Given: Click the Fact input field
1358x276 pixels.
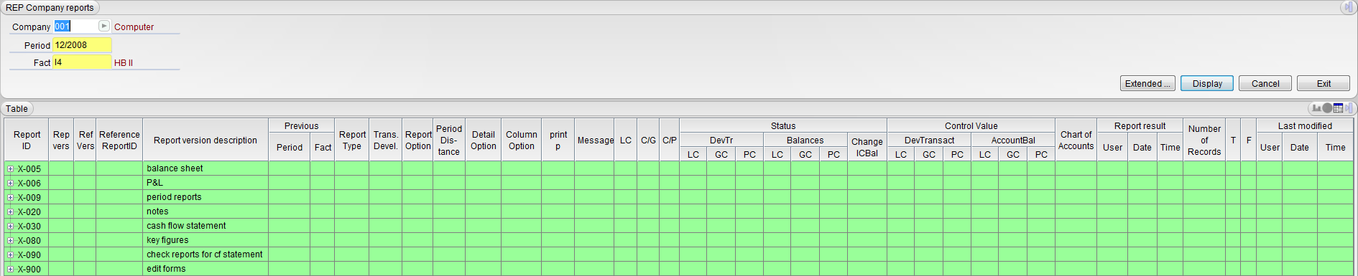Looking at the screenshot, I should (x=83, y=62).
